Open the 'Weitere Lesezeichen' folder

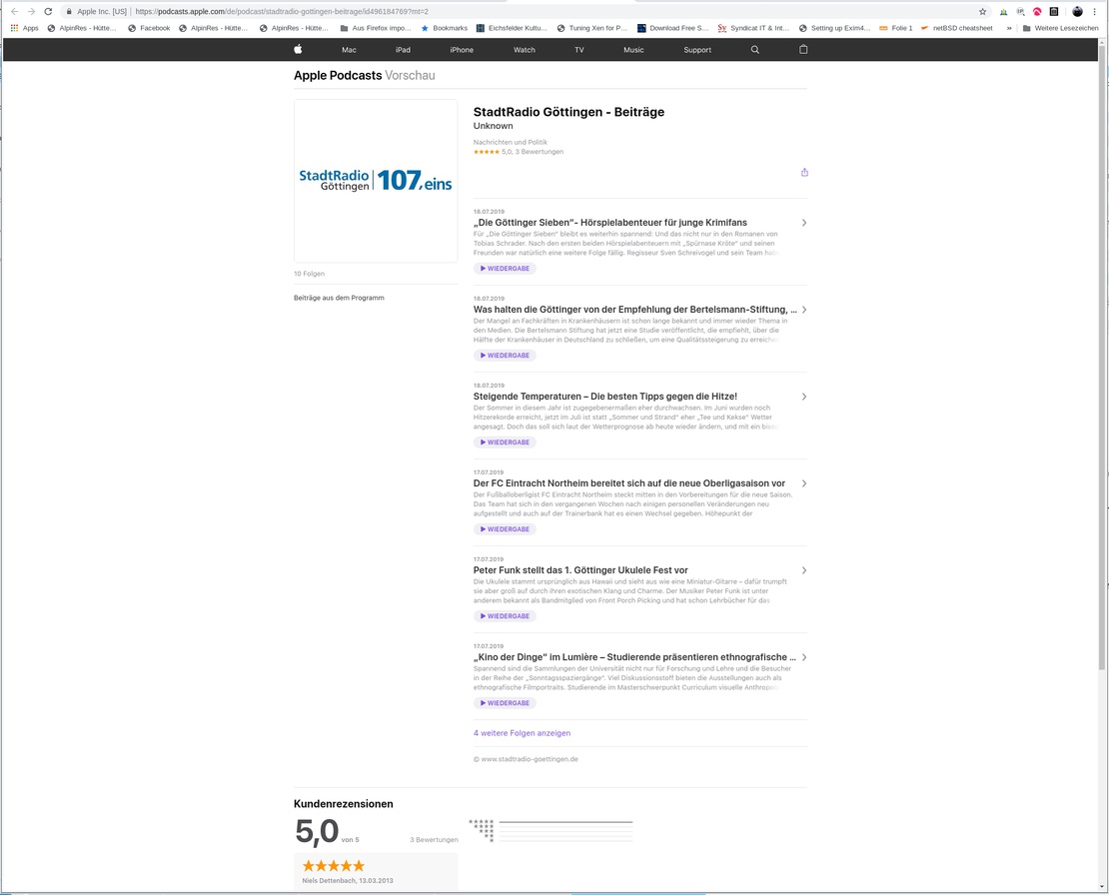1060,28
